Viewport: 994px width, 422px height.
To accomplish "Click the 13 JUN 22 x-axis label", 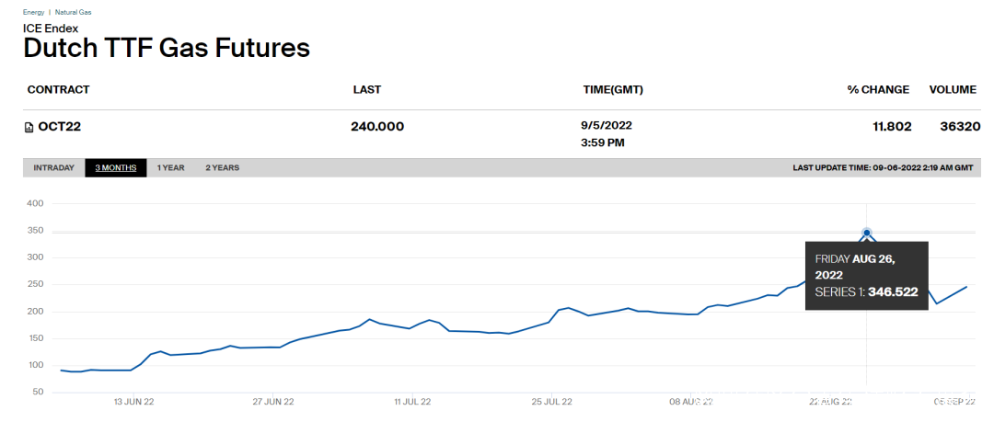I will pos(133,402).
